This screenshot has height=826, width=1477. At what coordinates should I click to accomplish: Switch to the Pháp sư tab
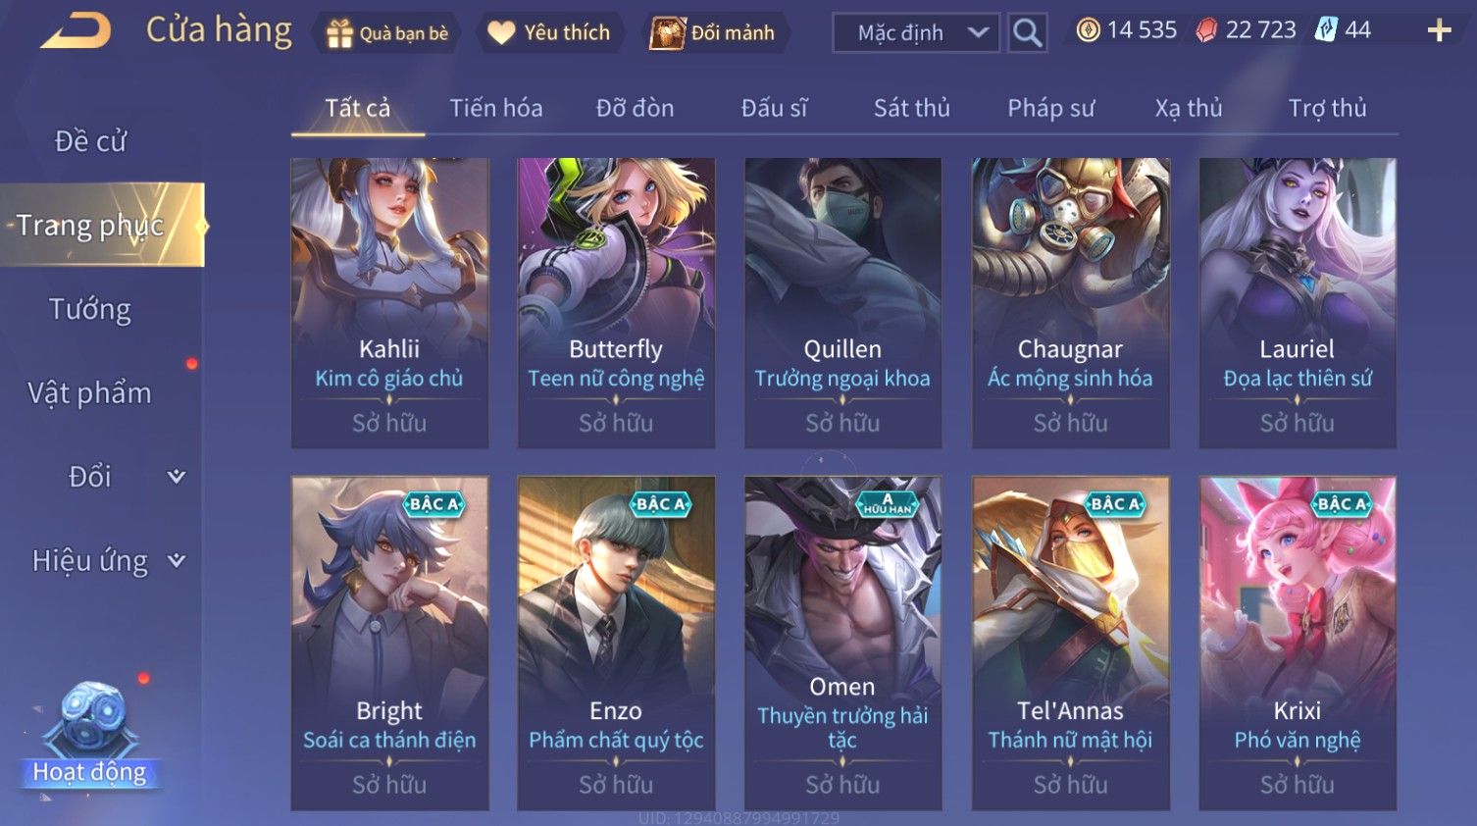click(x=1050, y=108)
